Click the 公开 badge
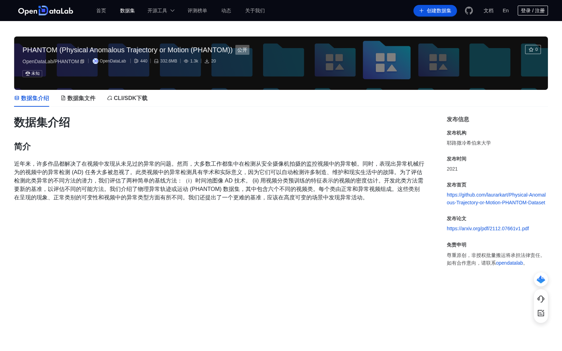The image size is (562, 351). click(x=242, y=50)
